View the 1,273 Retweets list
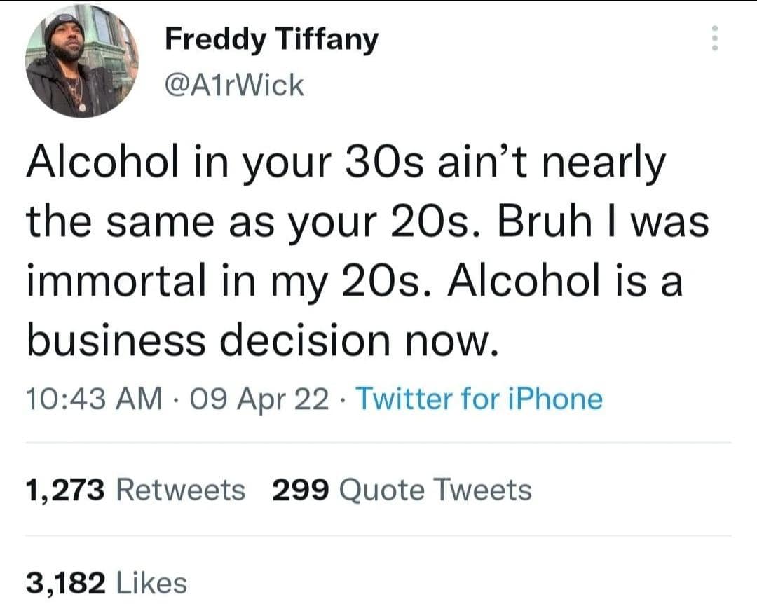Viewport: 757px width, 604px height. point(135,490)
